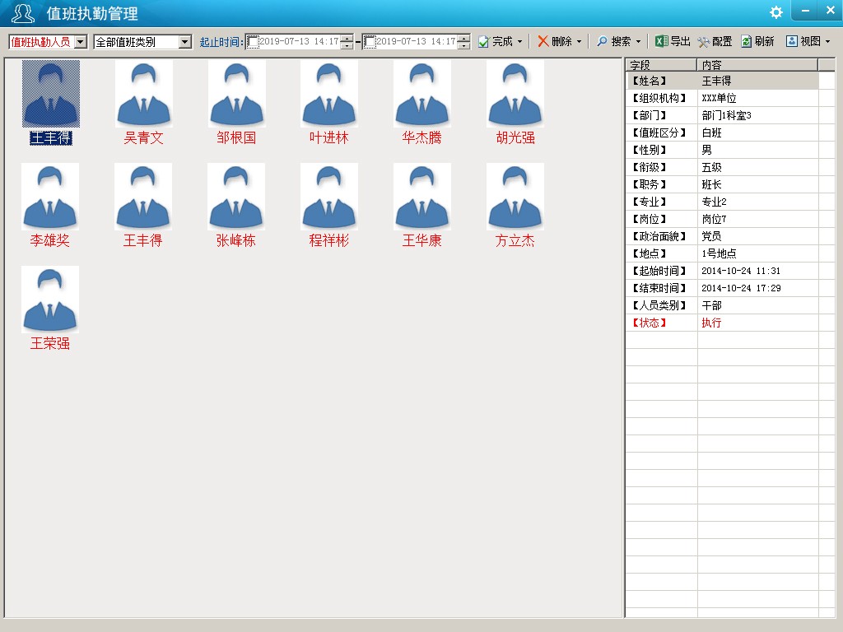Open 配置 configuration tools icon

(x=703, y=41)
